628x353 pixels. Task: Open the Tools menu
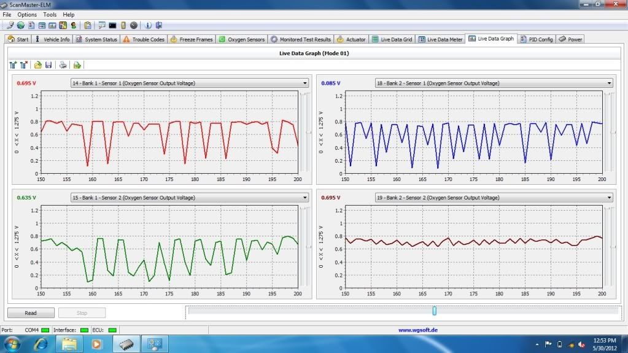point(50,14)
